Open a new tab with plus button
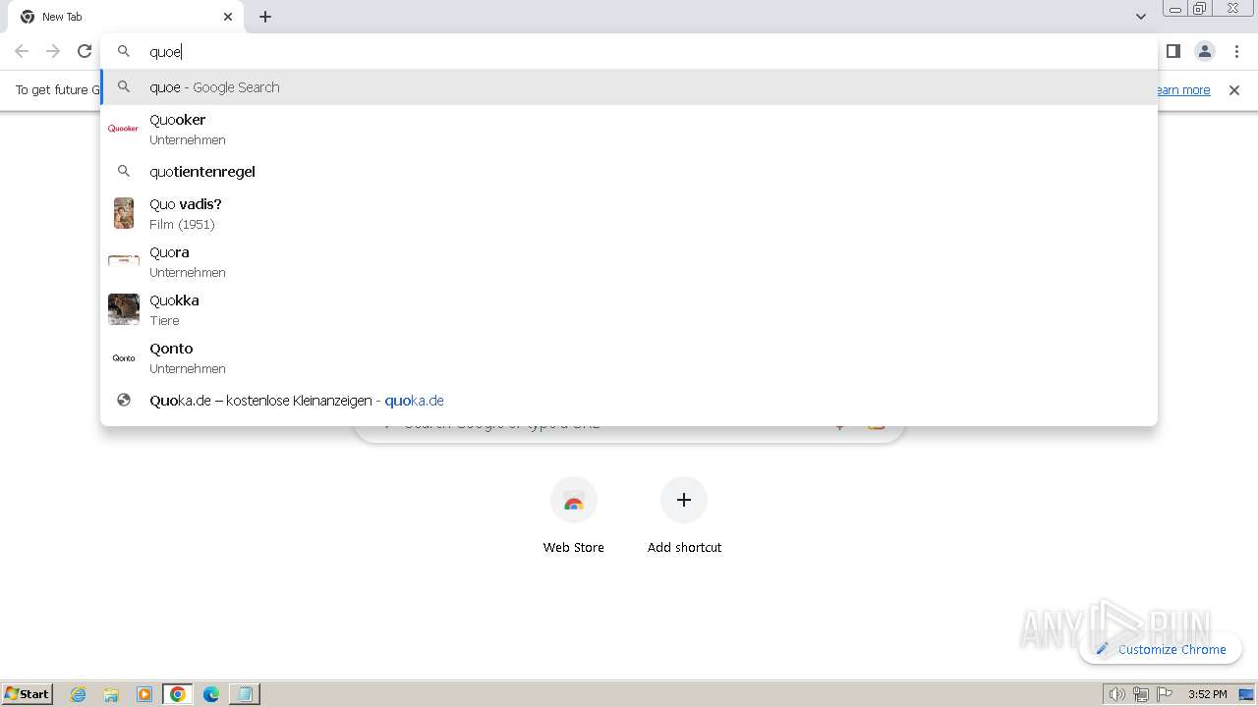The image size is (1258, 707). pos(265,17)
